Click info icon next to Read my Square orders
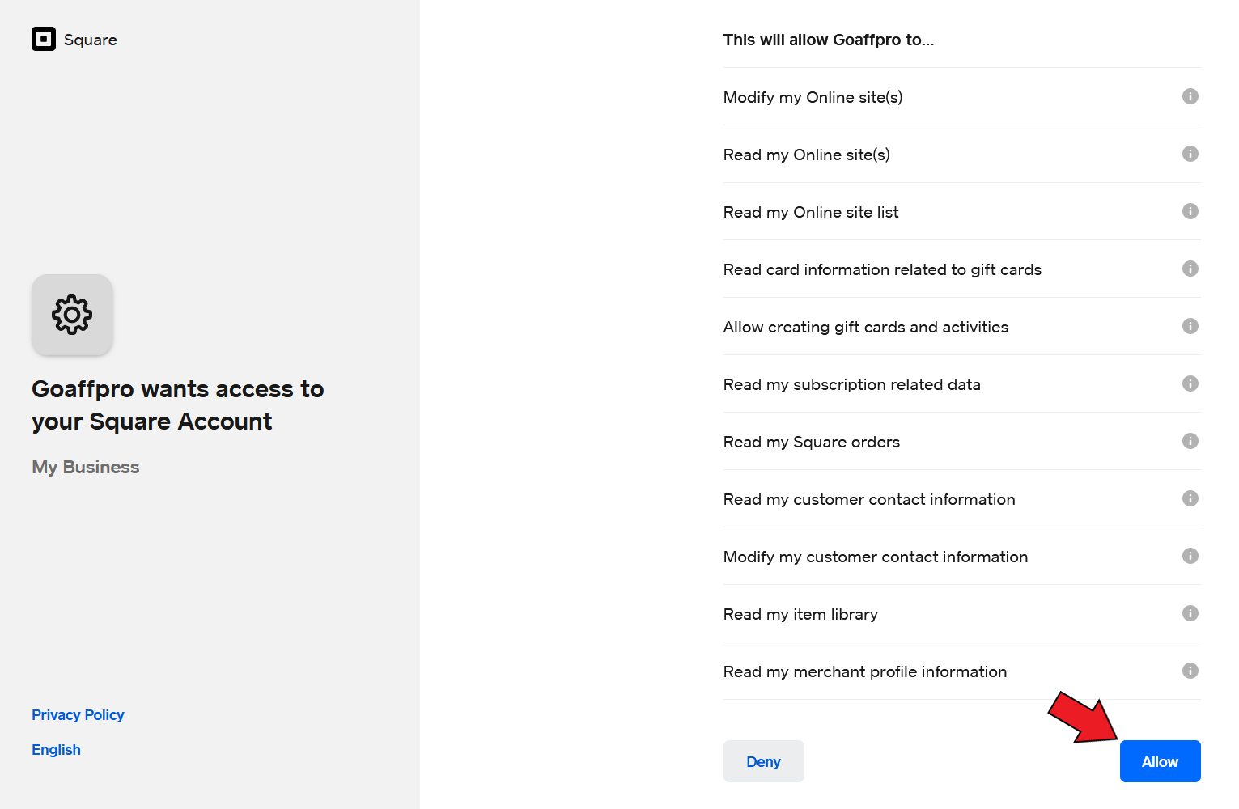1239x809 pixels. [x=1190, y=441]
